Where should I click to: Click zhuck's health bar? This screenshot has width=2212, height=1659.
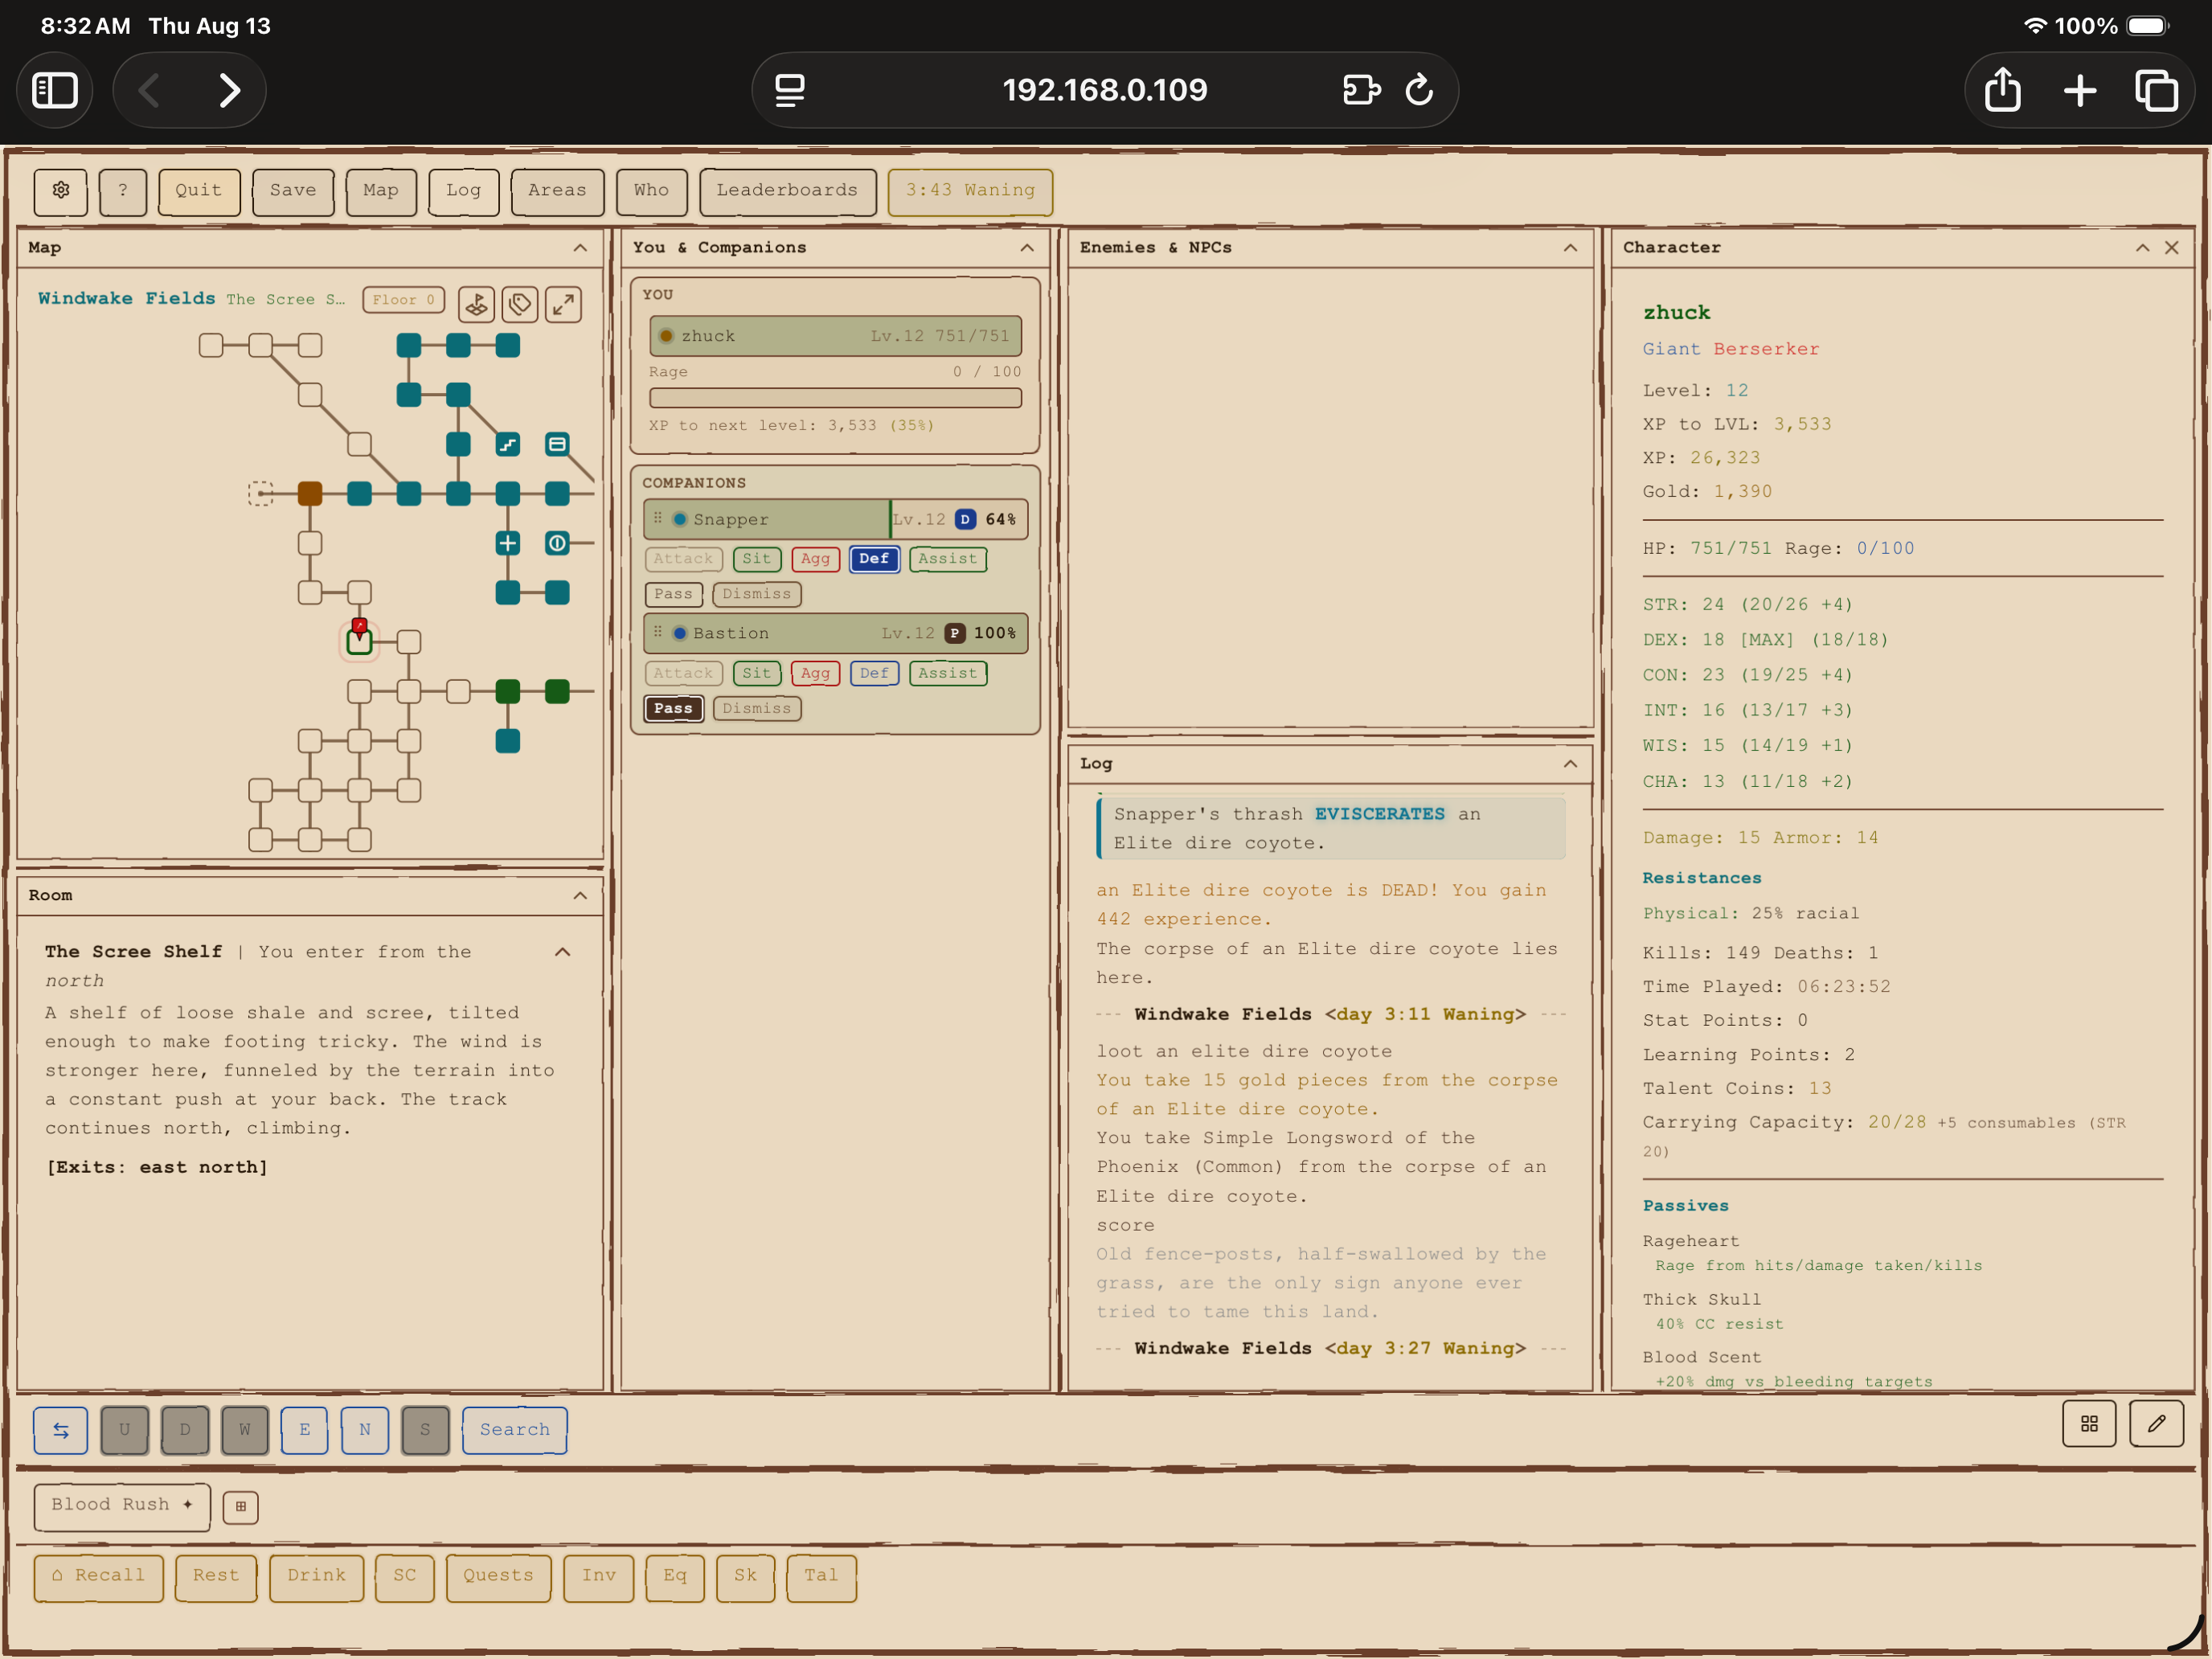click(x=835, y=336)
